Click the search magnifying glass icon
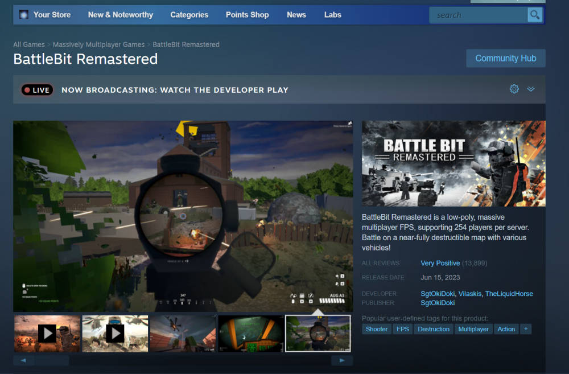 [534, 15]
